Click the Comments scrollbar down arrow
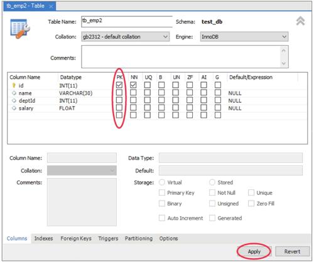The image size is (314, 262). 284,63
